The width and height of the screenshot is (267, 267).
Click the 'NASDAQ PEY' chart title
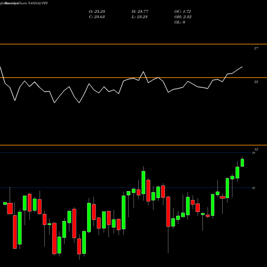[x=37, y=3]
